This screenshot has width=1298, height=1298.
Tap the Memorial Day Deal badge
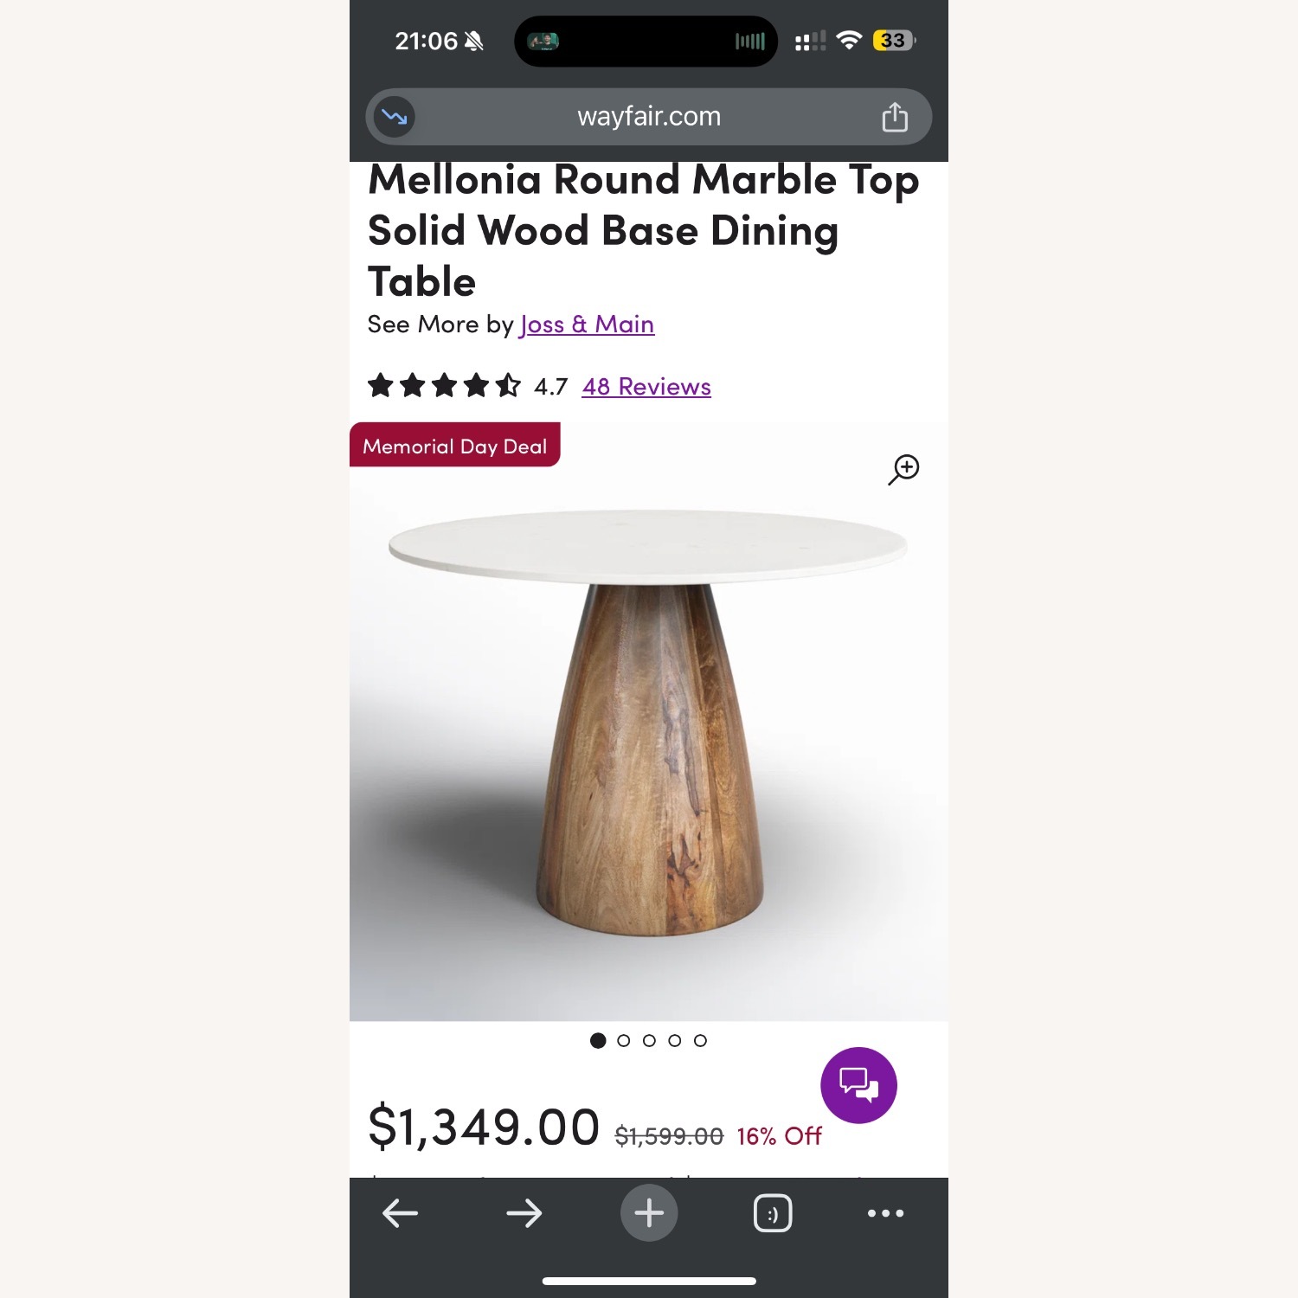(454, 446)
